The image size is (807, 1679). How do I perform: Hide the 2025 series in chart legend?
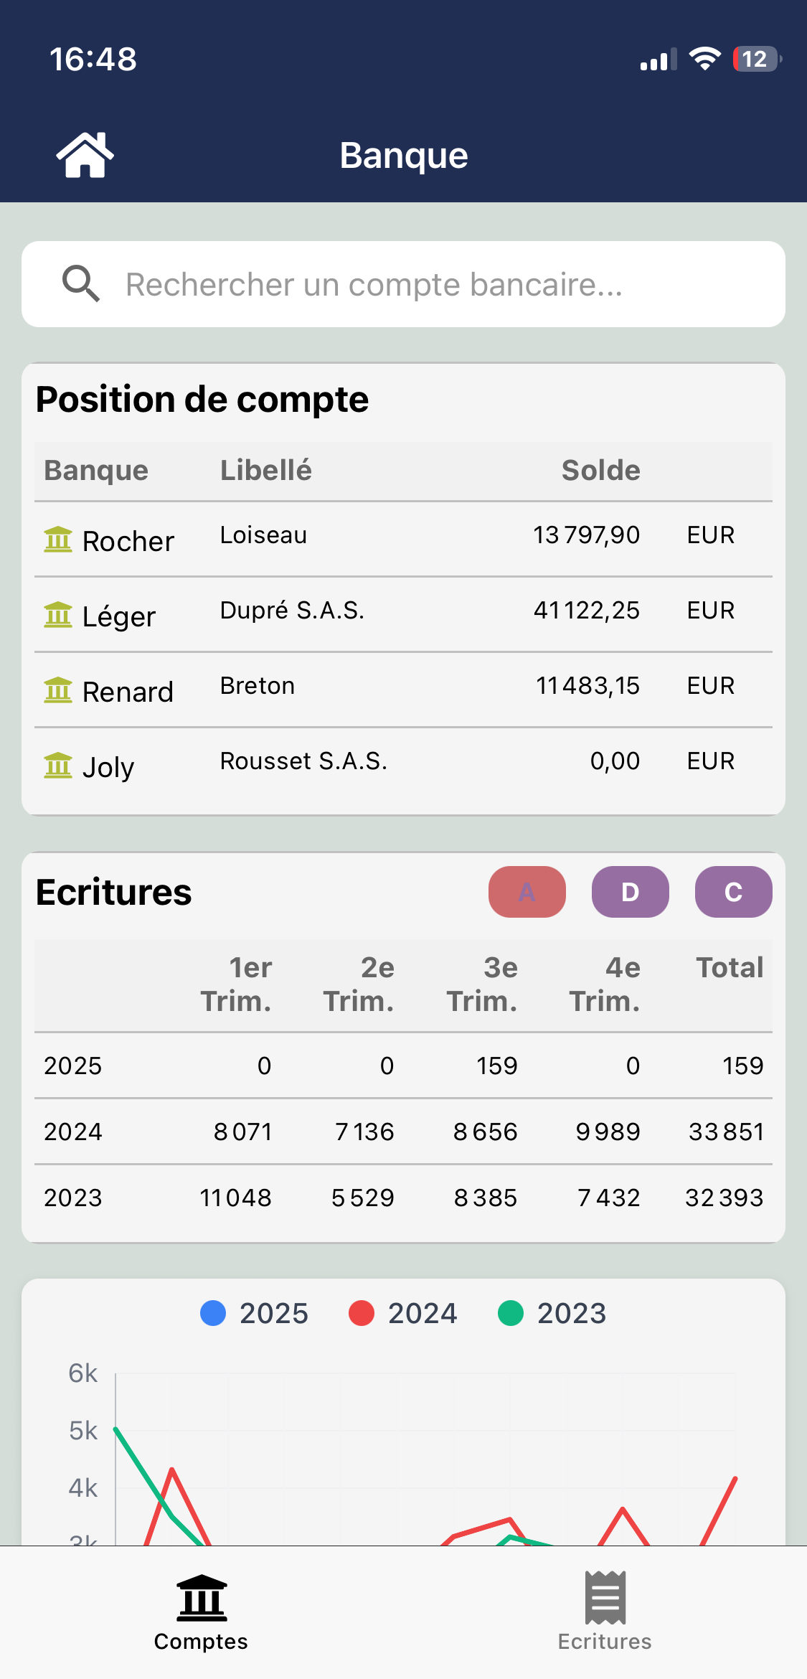tap(254, 1313)
